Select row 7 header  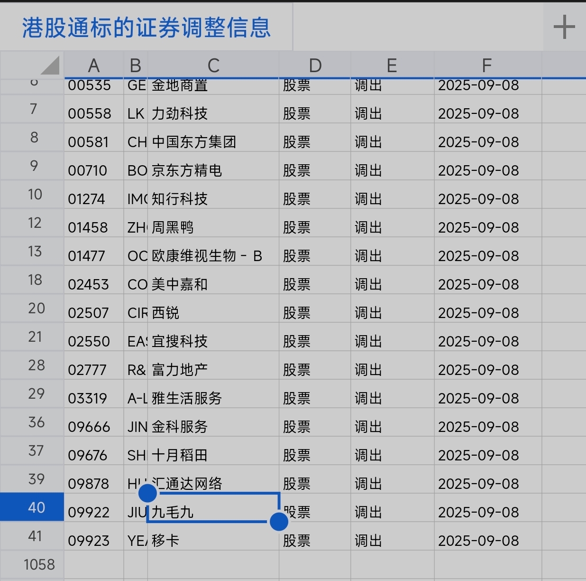[x=32, y=109]
